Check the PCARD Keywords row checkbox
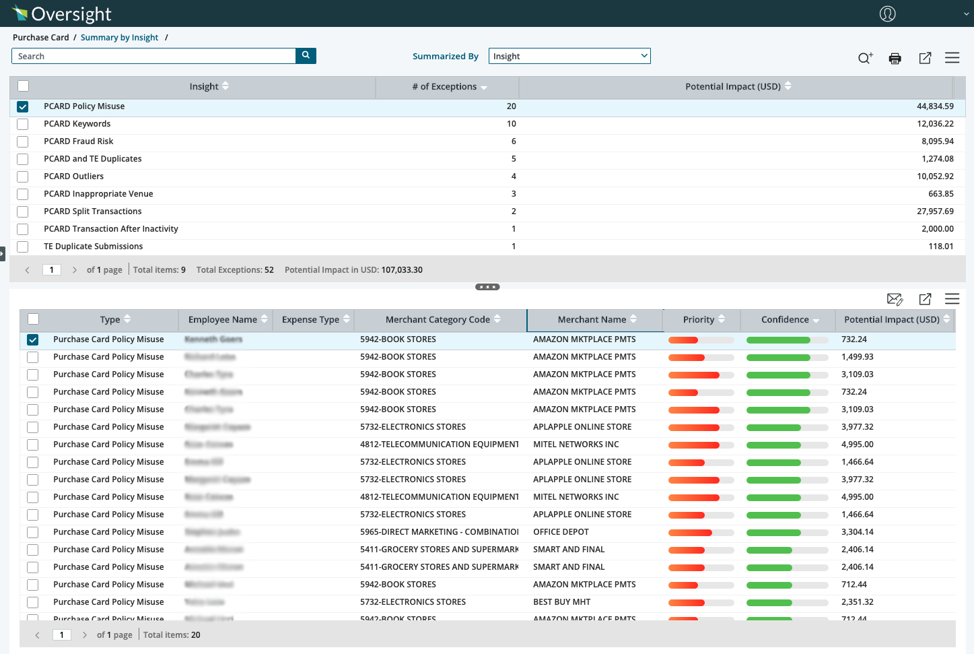 [x=23, y=124]
